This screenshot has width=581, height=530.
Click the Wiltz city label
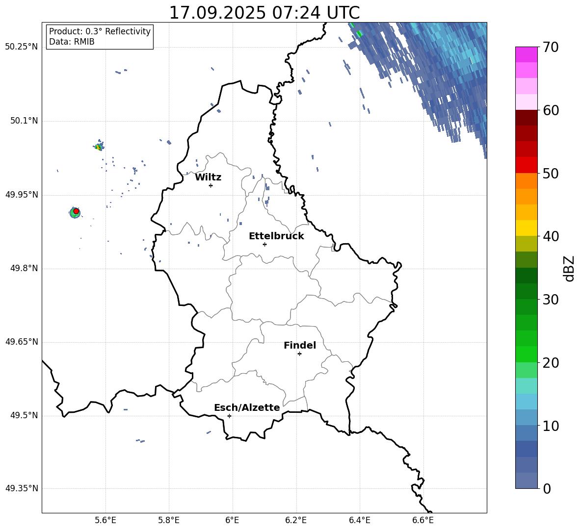click(x=208, y=177)
